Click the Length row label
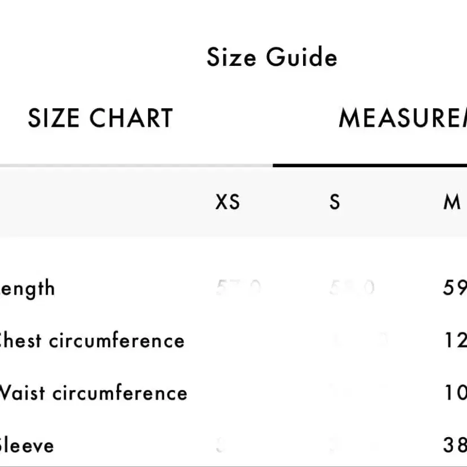 click(27, 288)
